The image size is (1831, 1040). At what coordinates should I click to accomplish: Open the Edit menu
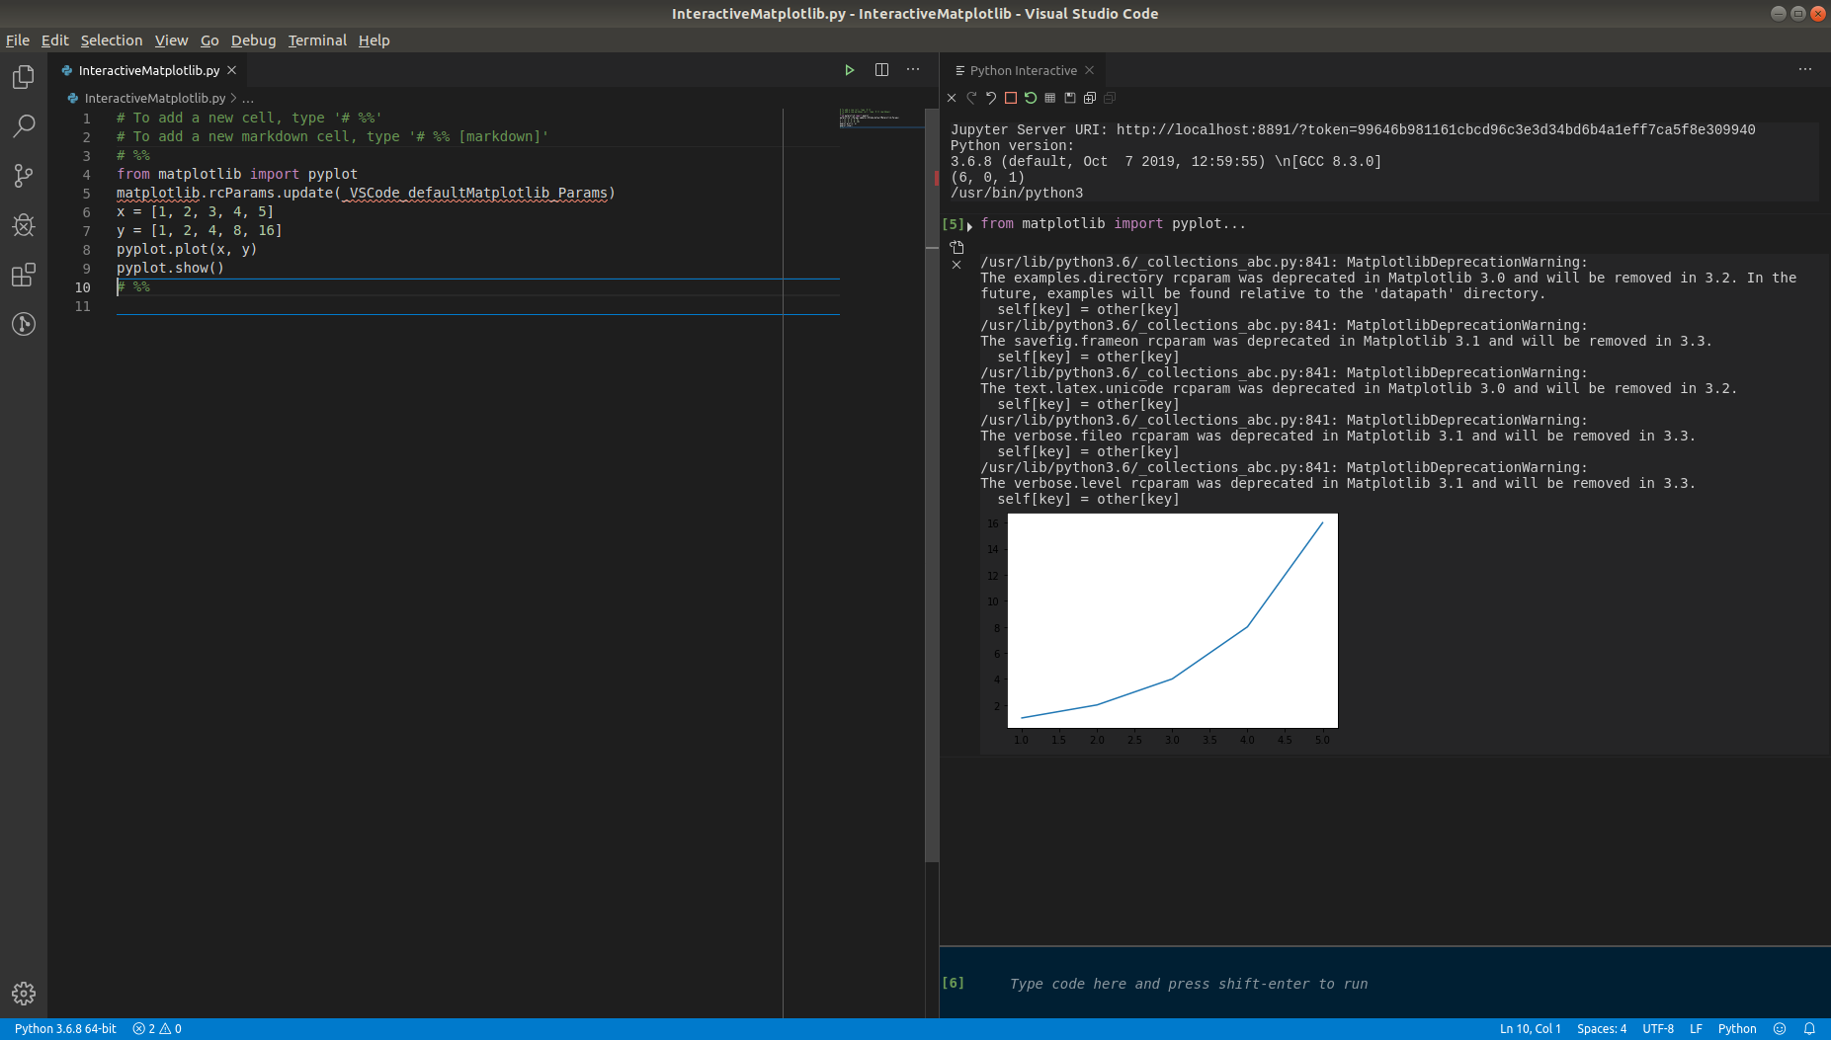[x=54, y=40]
